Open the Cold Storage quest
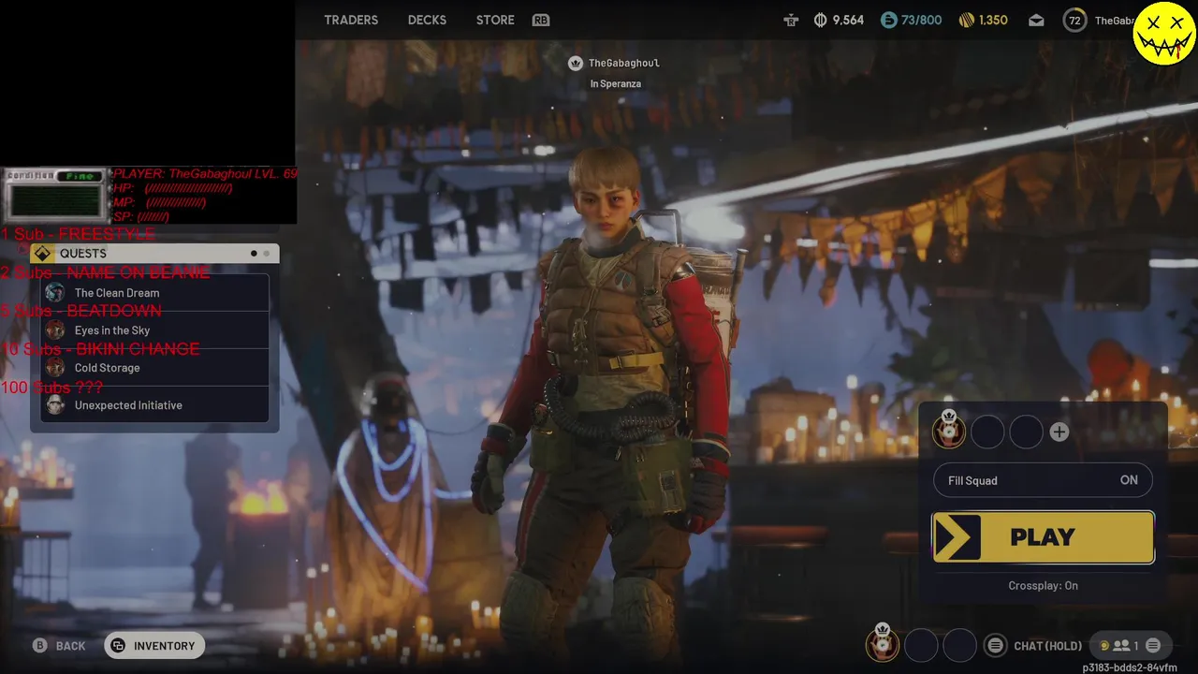 click(x=154, y=368)
